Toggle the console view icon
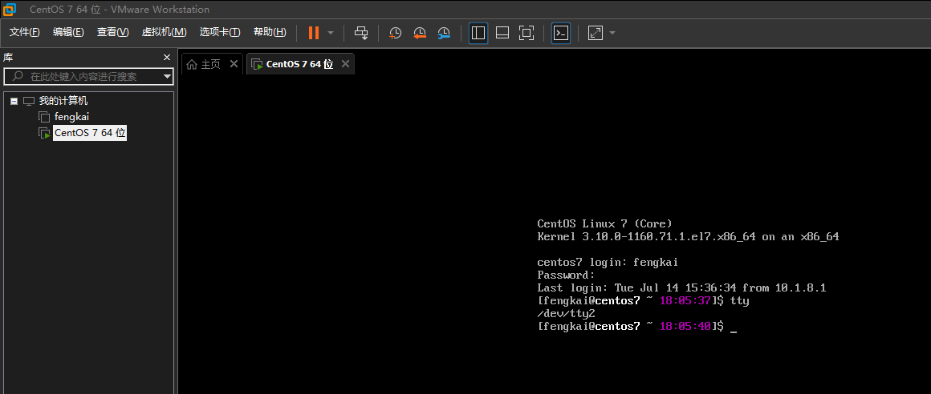 (x=560, y=33)
